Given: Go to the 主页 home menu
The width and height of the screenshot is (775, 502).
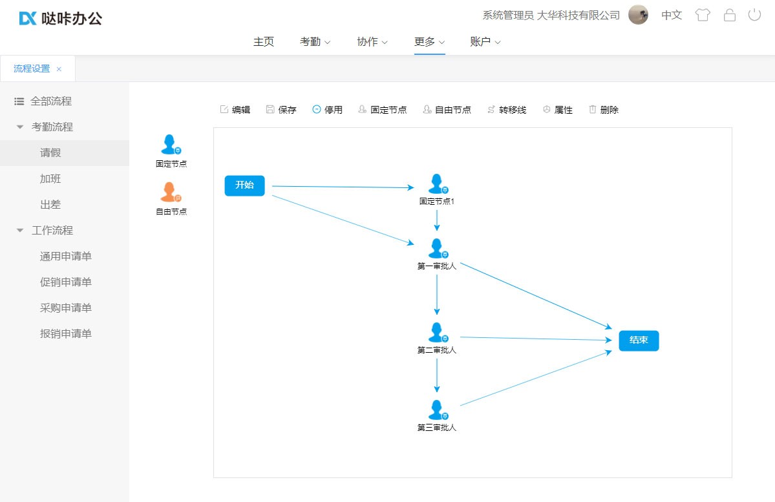Looking at the screenshot, I should 263,42.
